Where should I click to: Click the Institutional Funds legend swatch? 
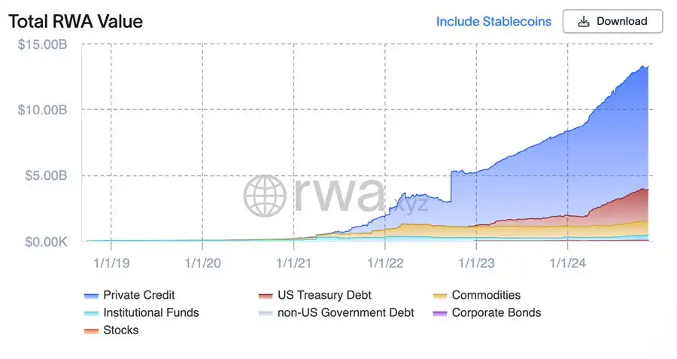coord(92,313)
